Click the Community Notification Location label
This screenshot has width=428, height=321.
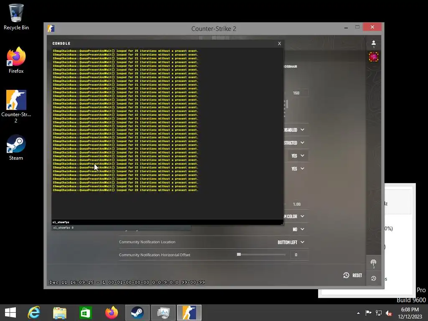[147, 242]
